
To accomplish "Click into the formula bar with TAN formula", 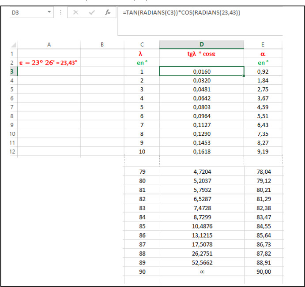I will point(199,13).
